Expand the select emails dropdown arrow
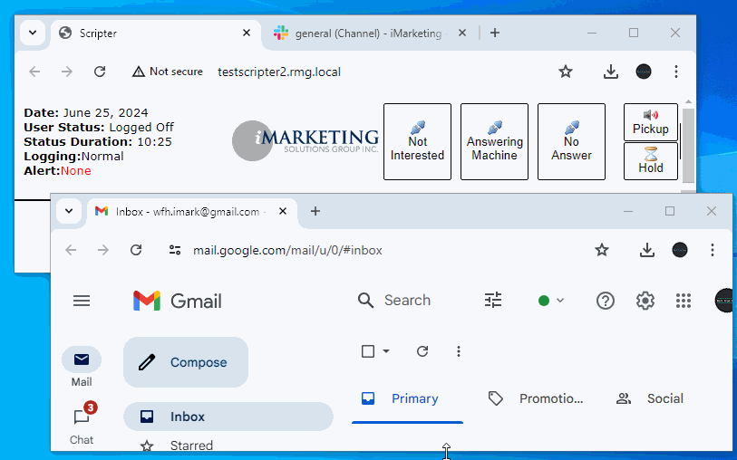 point(386,351)
